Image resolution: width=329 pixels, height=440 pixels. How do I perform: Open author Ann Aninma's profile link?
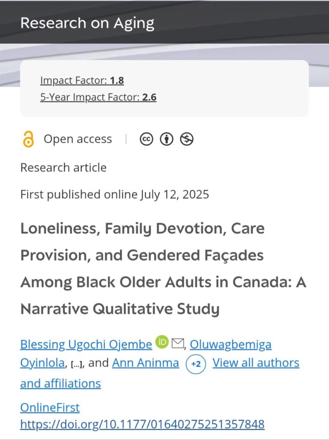(146, 363)
